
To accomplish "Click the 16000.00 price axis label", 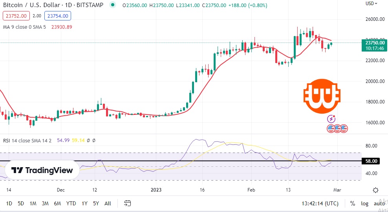I will [x=375, y=122].
